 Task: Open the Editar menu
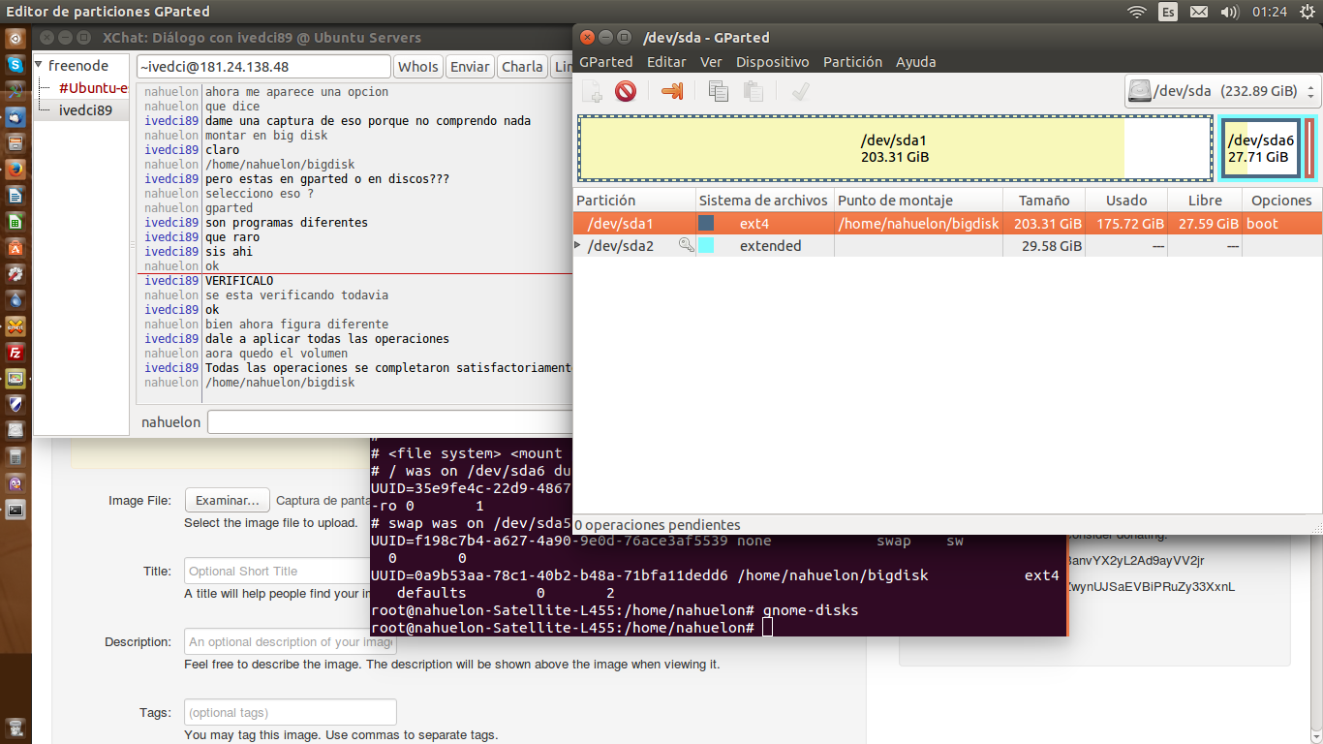pos(666,62)
